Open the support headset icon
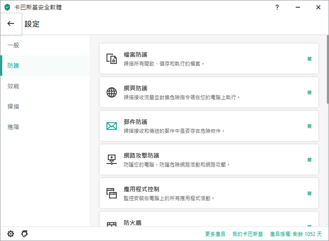 point(25,234)
